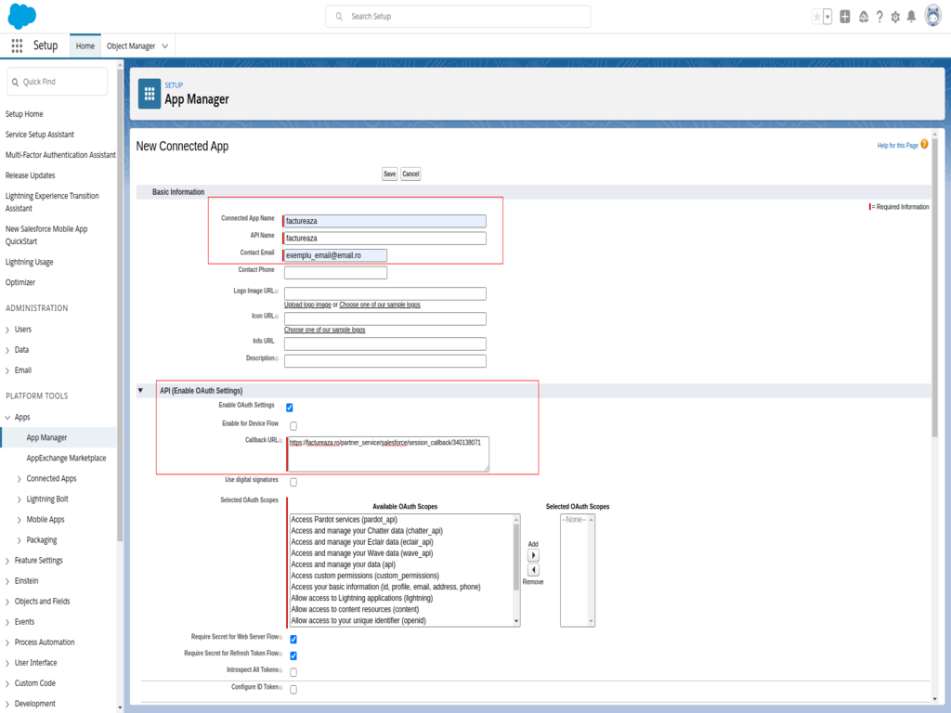This screenshot has width=951, height=713.
Task: Enable the Enable for Device Flow checkbox
Action: 293,424
